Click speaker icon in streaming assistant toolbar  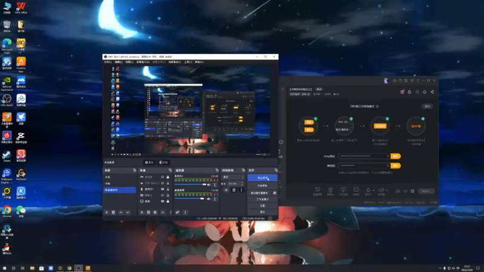click(x=381, y=190)
